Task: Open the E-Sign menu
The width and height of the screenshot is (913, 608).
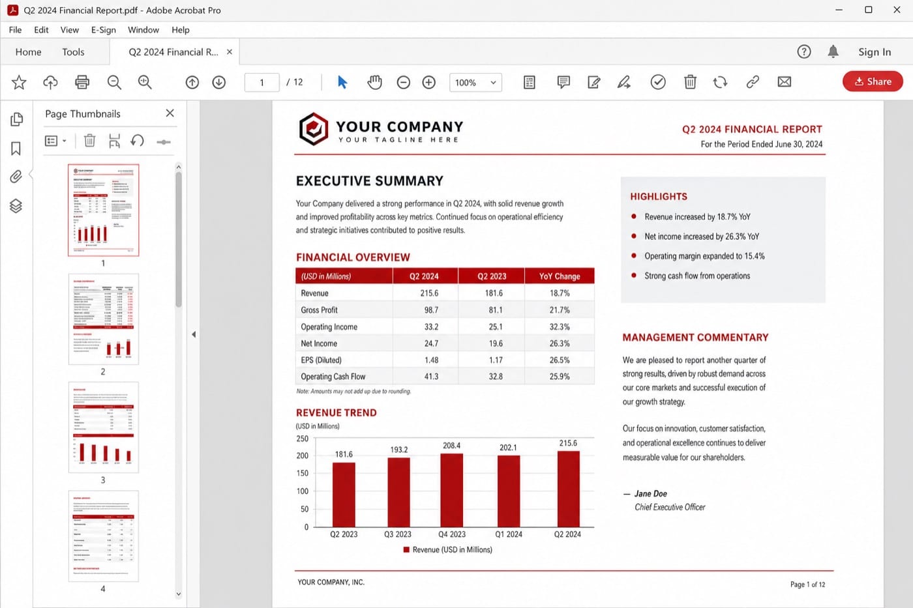Action: [104, 30]
